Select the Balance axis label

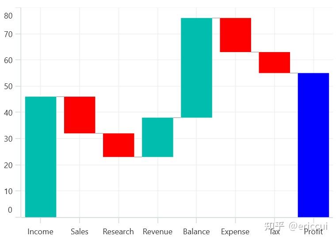[196, 232]
